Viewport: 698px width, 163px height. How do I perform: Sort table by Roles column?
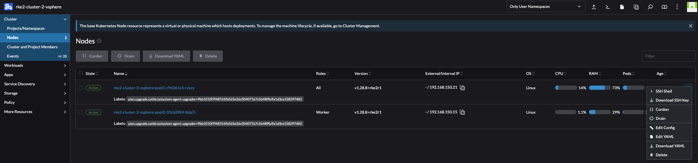(x=323, y=74)
